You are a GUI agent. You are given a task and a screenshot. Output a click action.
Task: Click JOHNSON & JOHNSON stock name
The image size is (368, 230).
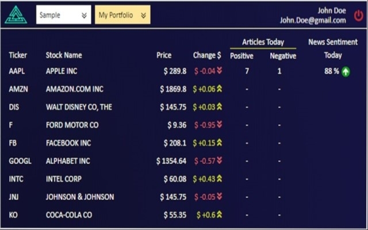click(x=80, y=197)
